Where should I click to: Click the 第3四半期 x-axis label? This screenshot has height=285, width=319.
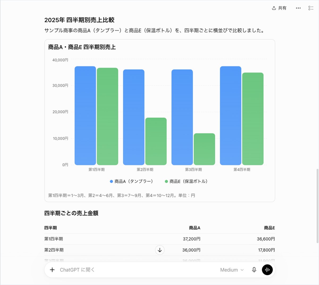click(x=193, y=170)
